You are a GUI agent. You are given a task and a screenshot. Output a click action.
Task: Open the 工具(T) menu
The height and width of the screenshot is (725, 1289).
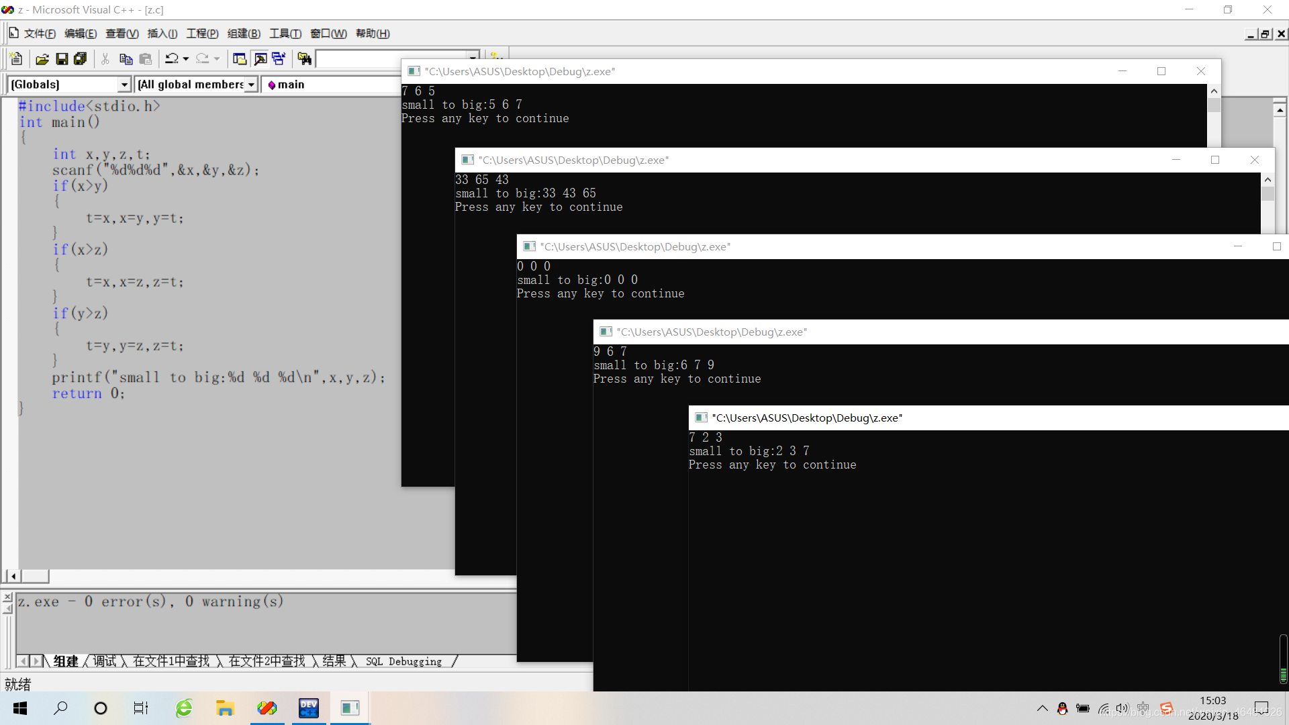[285, 34]
